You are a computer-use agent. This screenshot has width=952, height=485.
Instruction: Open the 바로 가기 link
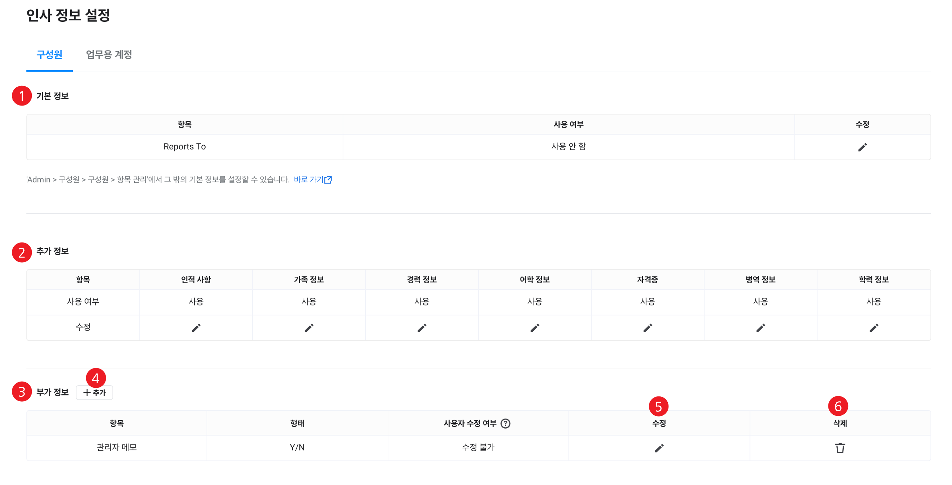pos(313,180)
